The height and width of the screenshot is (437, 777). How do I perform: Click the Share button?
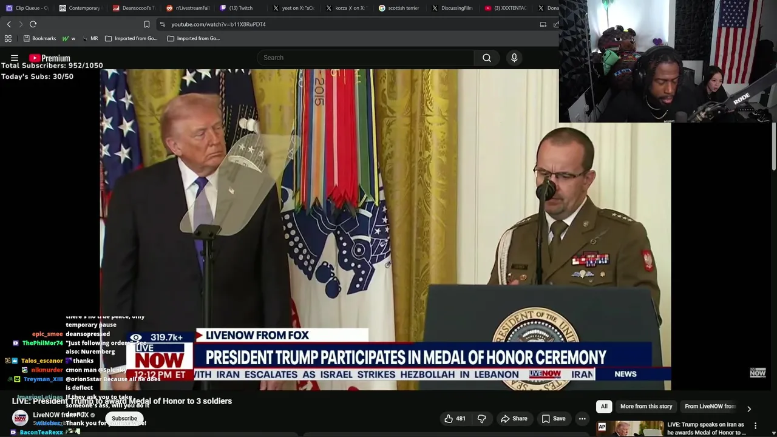(514, 418)
